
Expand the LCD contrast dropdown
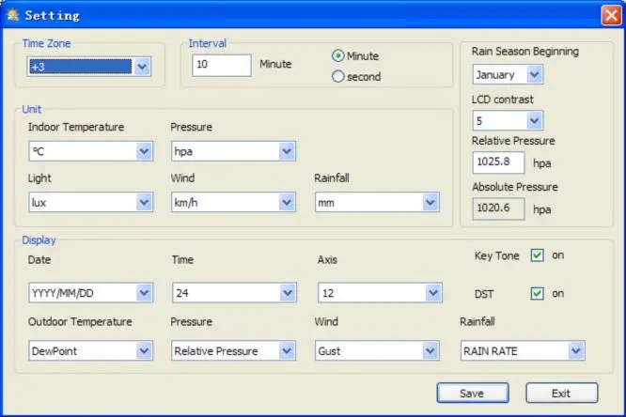coord(508,120)
